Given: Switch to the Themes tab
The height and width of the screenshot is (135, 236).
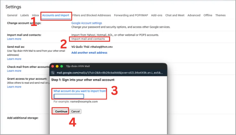Looking at the screenshot, I should click(x=220, y=15).
